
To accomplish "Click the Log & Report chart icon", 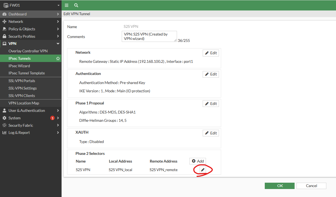I will click(x=4, y=133).
